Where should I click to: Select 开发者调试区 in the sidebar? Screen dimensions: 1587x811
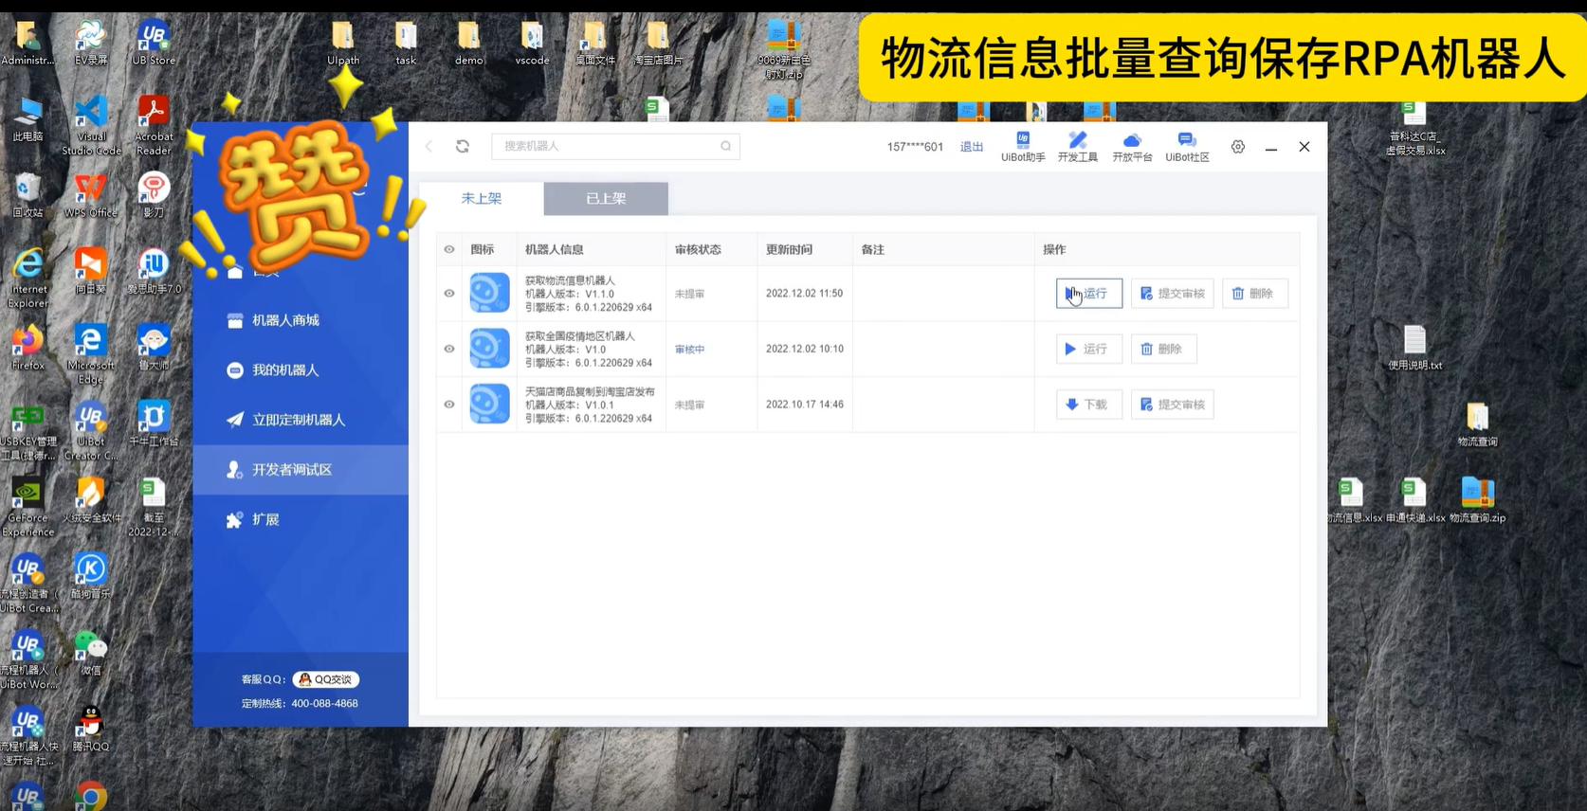(x=301, y=470)
